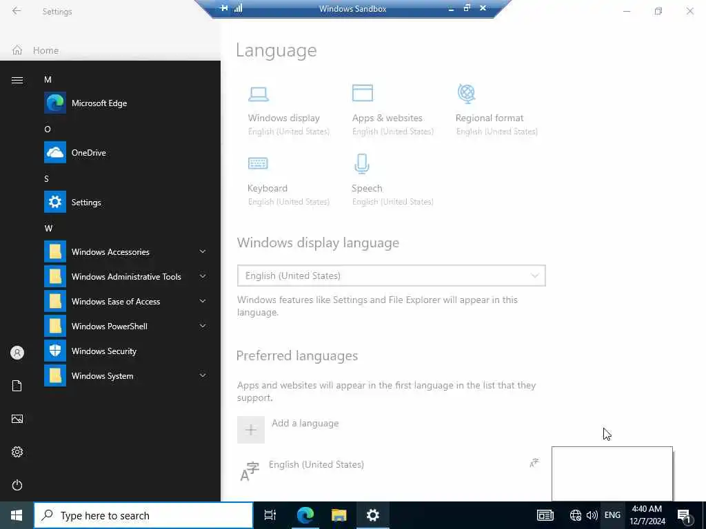The image size is (706, 529).
Task: Expand Windows Accessories folder
Action: 126,251
